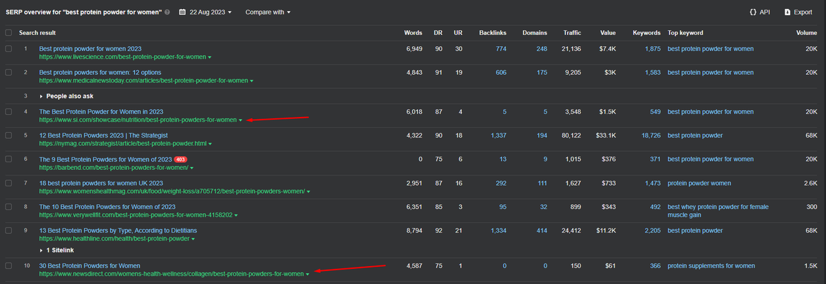Sort by DR column header
The image size is (826, 284).
439,33
